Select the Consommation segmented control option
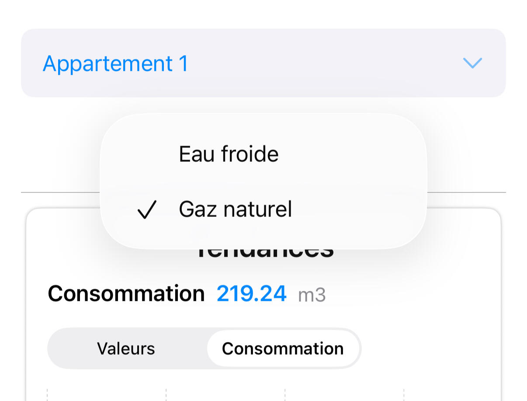527x401 pixels. 283,349
